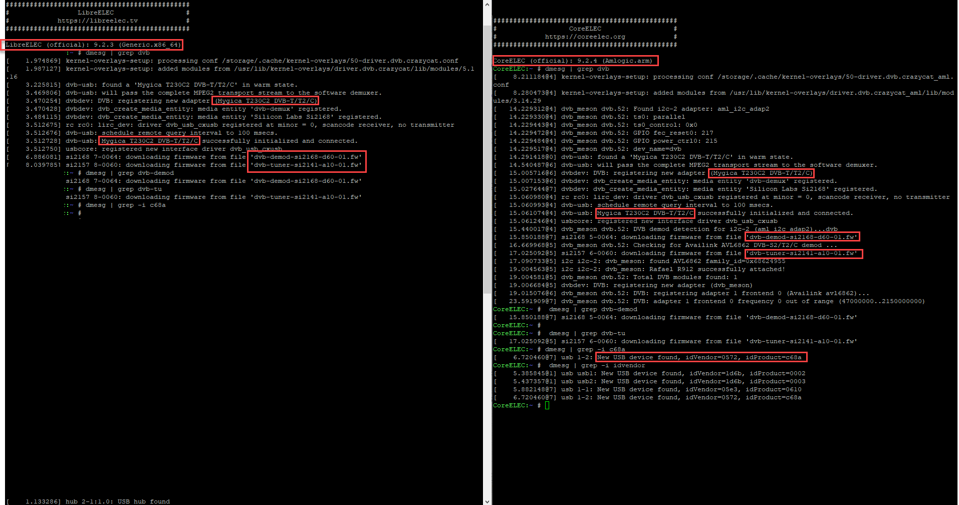Click the CoreELEC title in the banner
The height and width of the screenshot is (505, 959).
[585, 29]
